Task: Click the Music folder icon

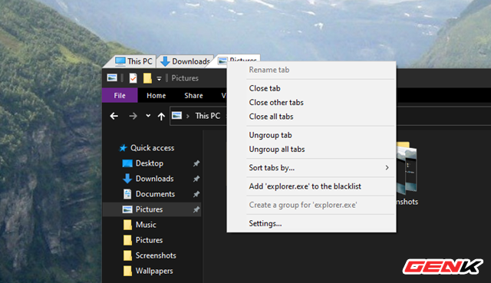Action: coord(127,225)
